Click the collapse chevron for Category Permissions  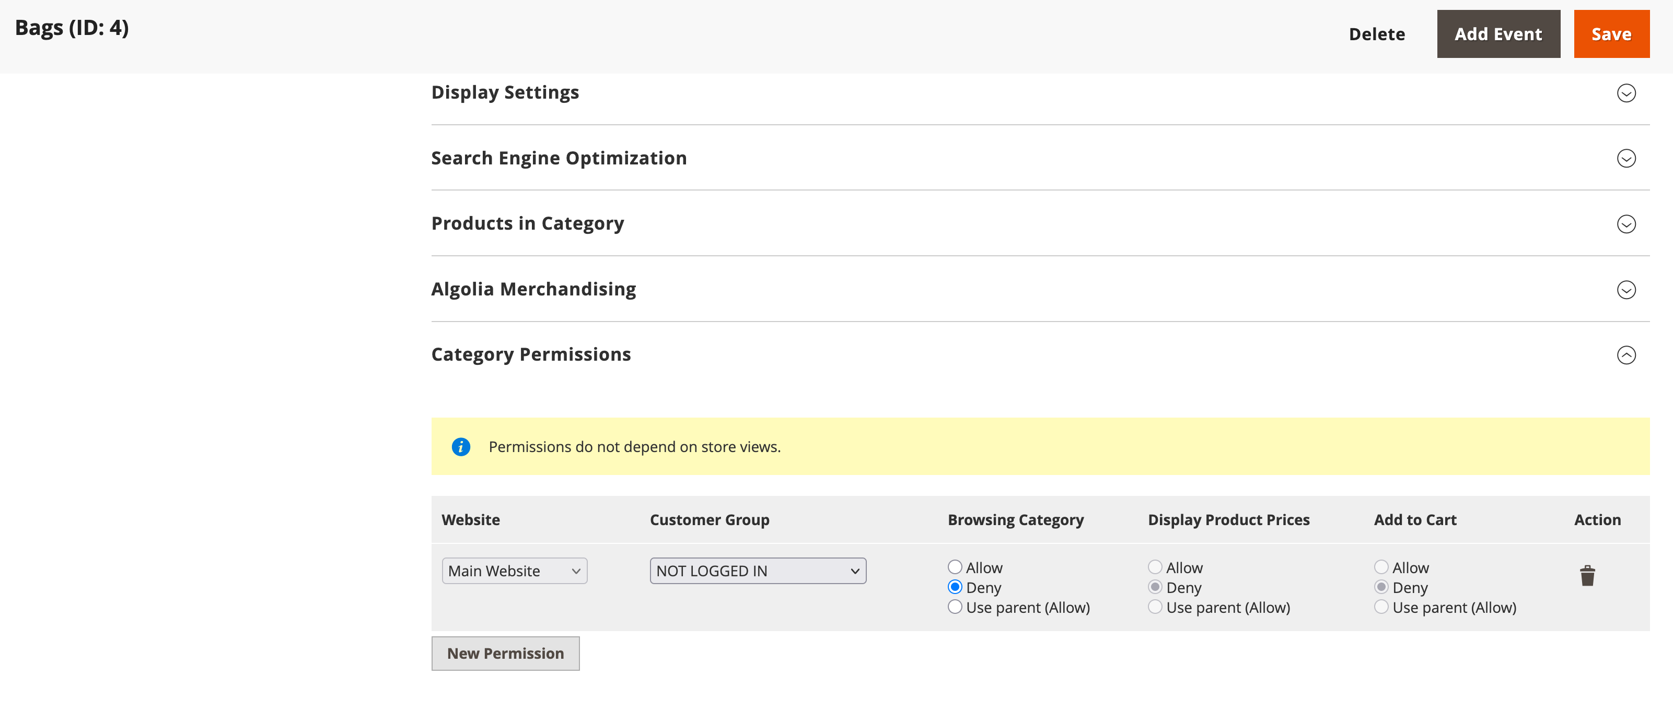(1626, 355)
